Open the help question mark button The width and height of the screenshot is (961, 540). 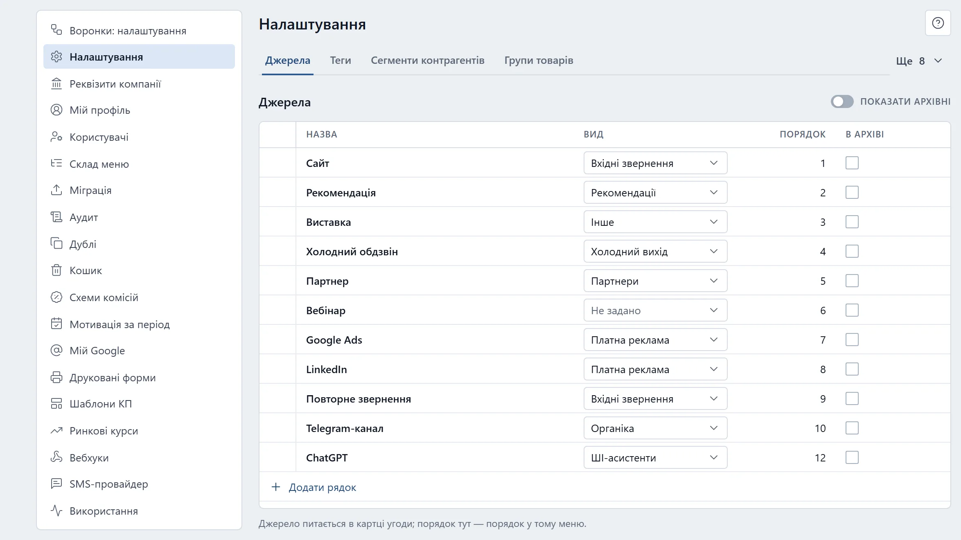[938, 23]
